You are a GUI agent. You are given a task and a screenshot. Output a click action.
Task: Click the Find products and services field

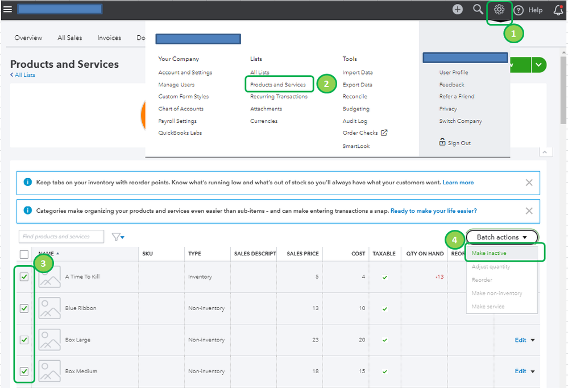pos(61,237)
